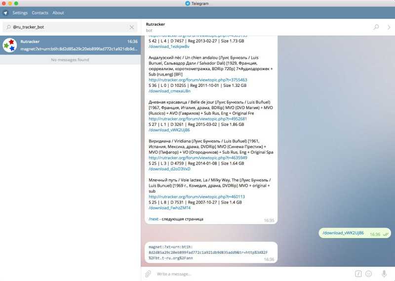
Task: Open the emoji picker smiley icon
Action: pyautogui.click(x=368, y=274)
